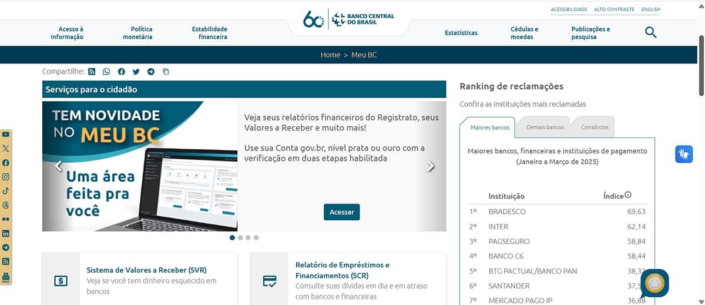Image resolution: width=705 pixels, height=305 pixels.
Task: Show next carousel slide
Action: coord(431,166)
